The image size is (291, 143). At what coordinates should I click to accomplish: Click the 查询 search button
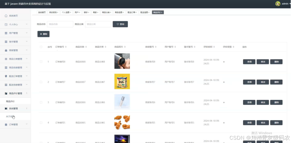(120, 24)
